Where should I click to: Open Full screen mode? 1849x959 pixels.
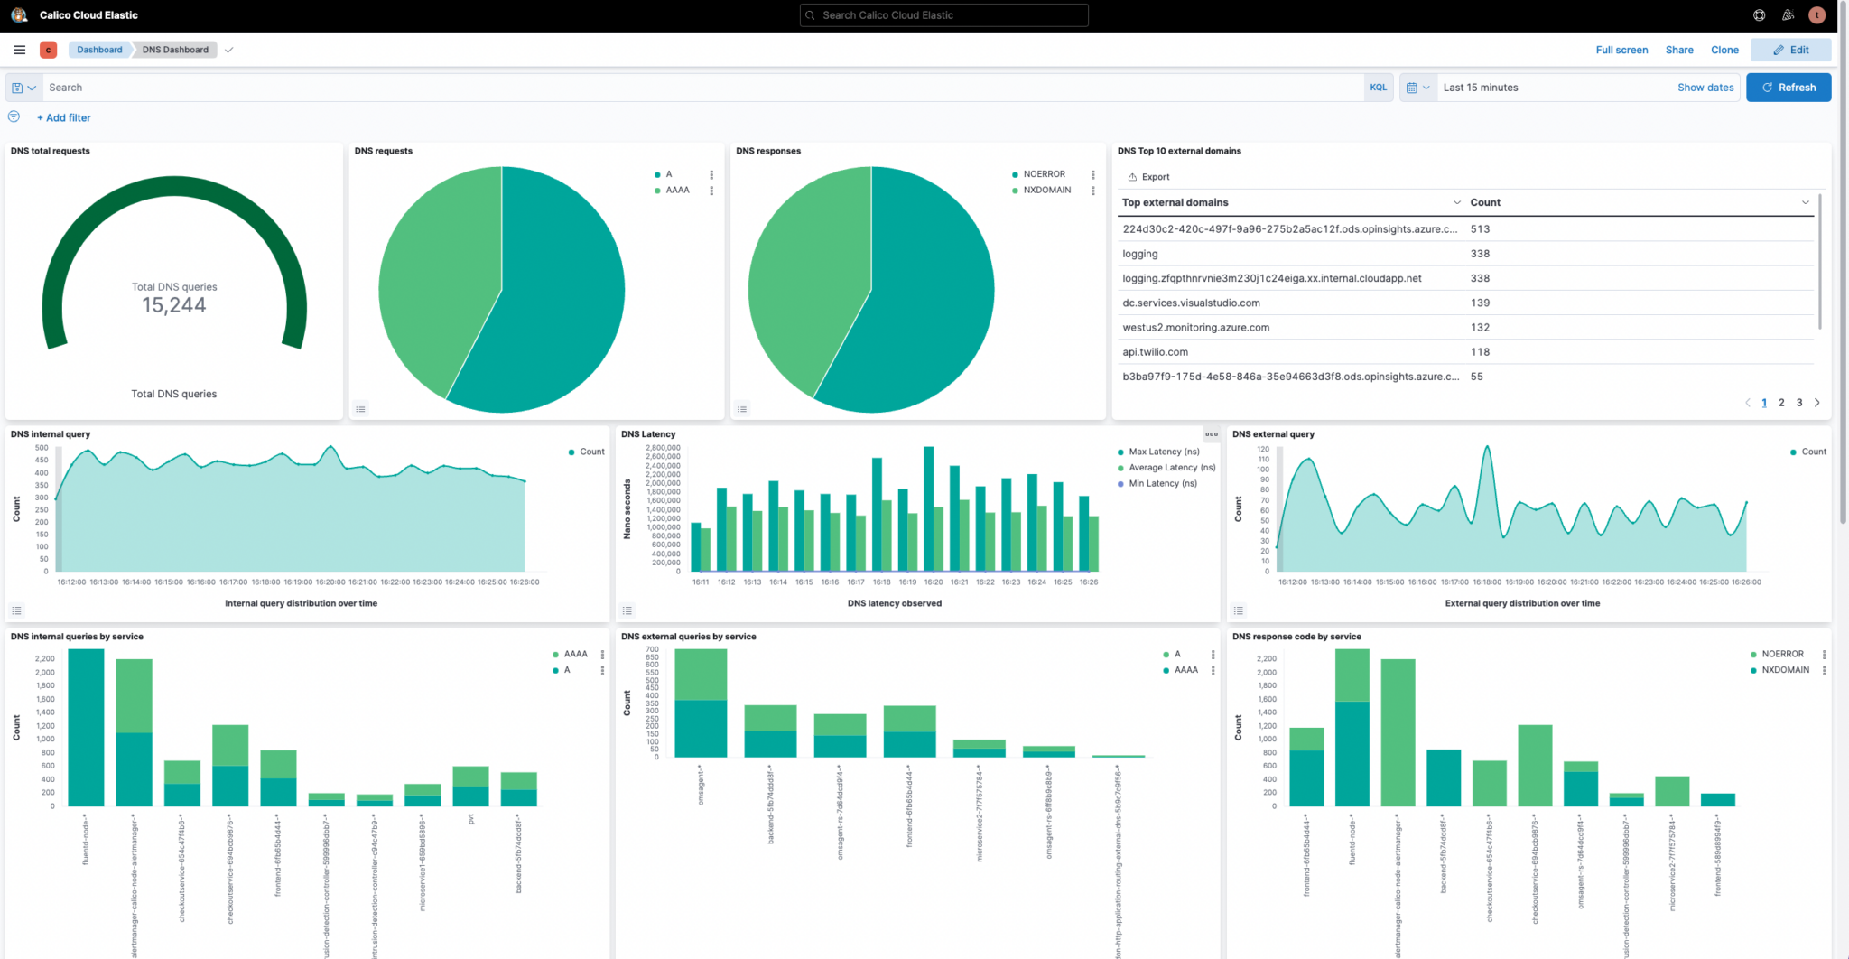(x=1621, y=50)
